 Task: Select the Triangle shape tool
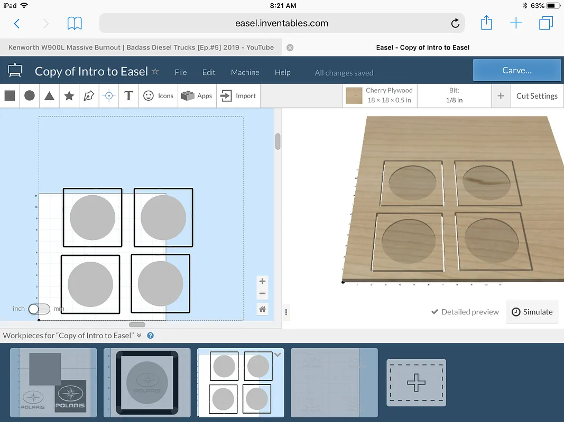click(49, 95)
